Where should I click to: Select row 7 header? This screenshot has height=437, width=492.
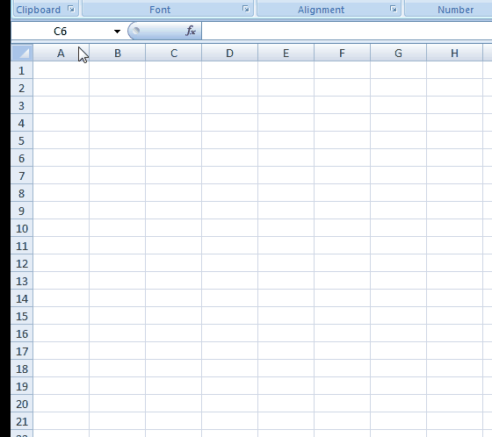(x=22, y=176)
